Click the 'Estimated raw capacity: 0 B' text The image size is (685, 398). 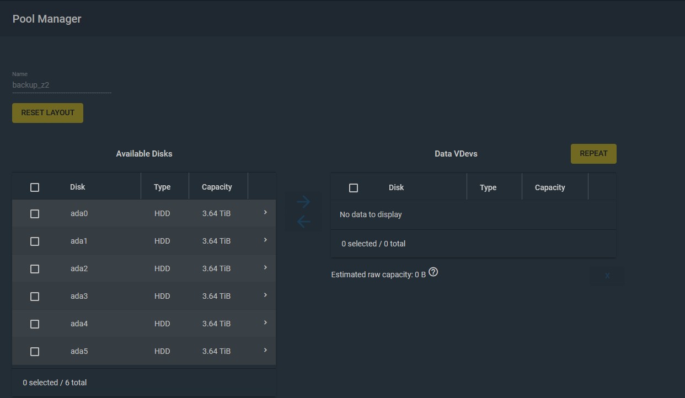(378, 275)
